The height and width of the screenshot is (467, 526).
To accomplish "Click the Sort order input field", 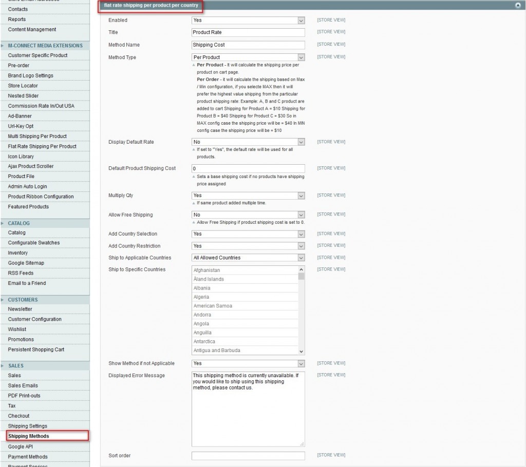I will 248,456.
